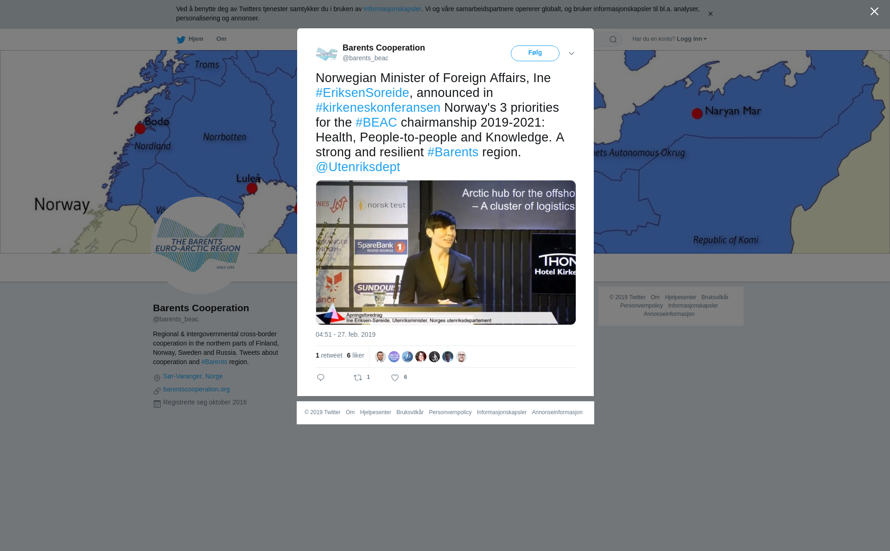Open informasjonskapsler link in cookie banner
This screenshot has width=890, height=551.
click(x=392, y=9)
